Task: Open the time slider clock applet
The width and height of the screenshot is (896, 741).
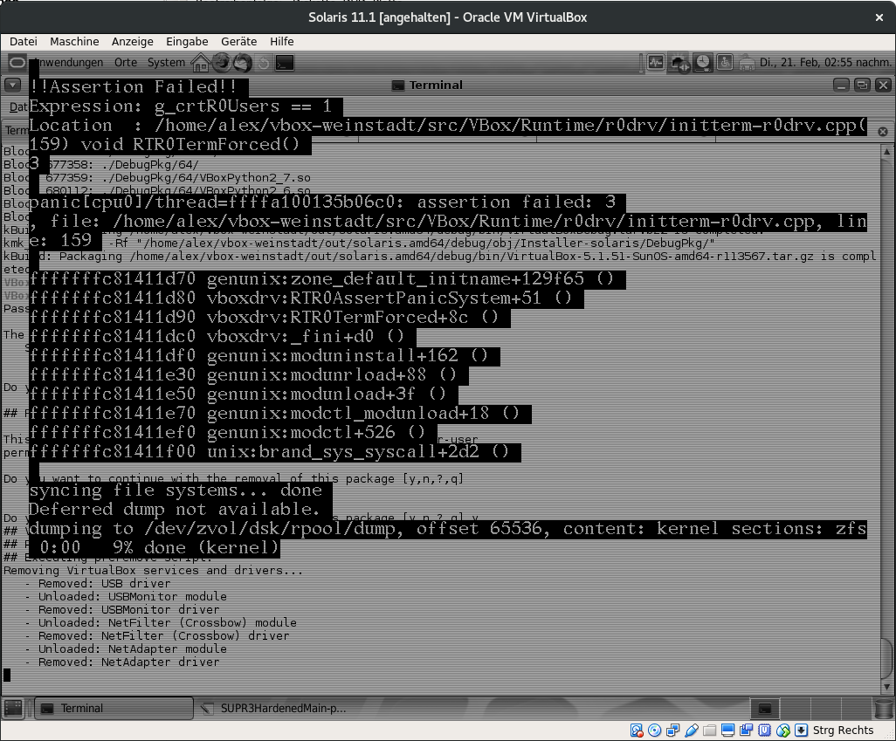Action: (703, 62)
